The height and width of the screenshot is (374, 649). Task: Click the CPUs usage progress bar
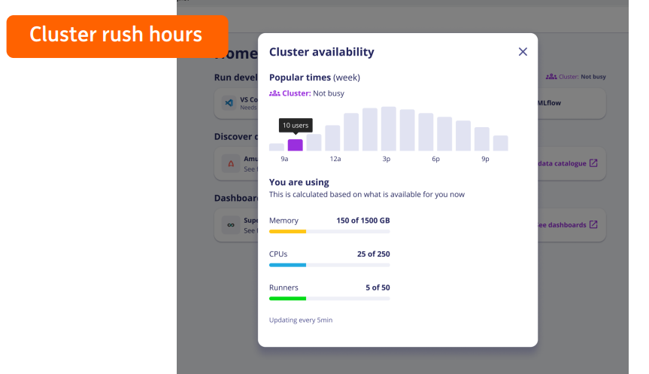329,265
